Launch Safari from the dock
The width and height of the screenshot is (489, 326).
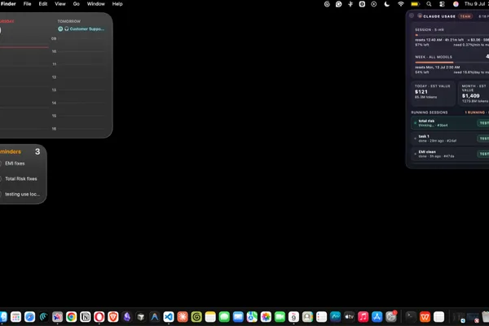tap(29, 317)
